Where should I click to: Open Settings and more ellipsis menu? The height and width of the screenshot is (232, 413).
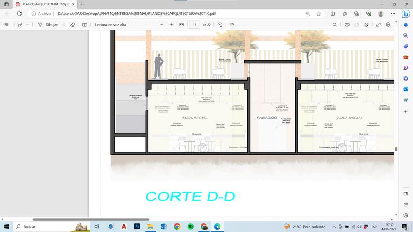tap(393, 13)
